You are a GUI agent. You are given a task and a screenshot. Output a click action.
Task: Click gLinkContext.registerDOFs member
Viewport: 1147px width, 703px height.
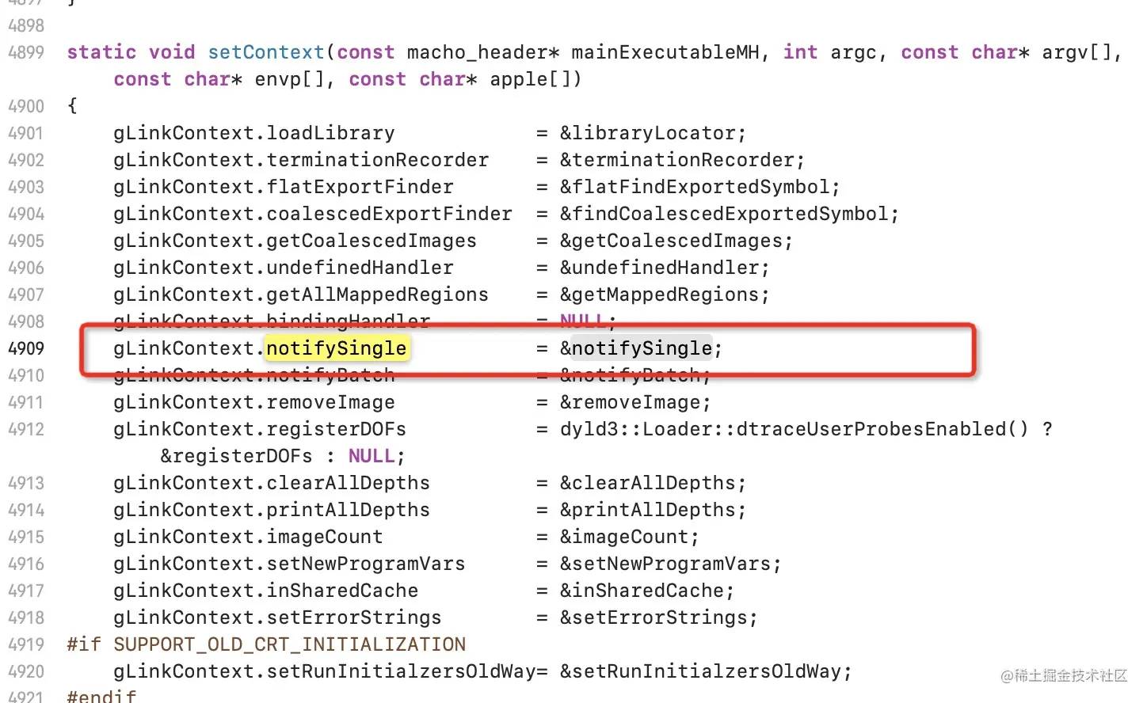tap(260, 429)
